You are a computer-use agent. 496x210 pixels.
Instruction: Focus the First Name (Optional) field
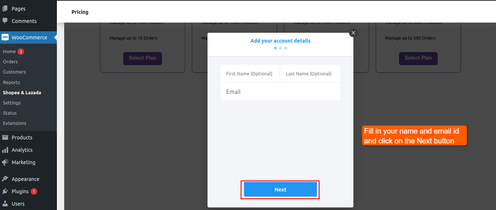click(x=250, y=74)
